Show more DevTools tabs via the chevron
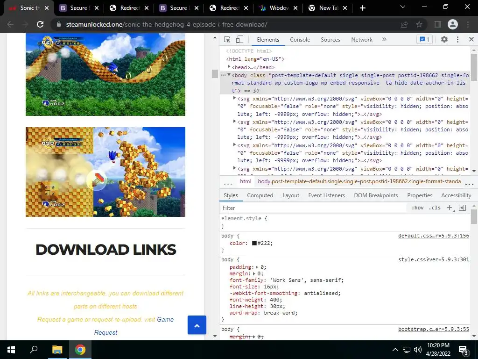The width and height of the screenshot is (478, 359). [x=384, y=39]
